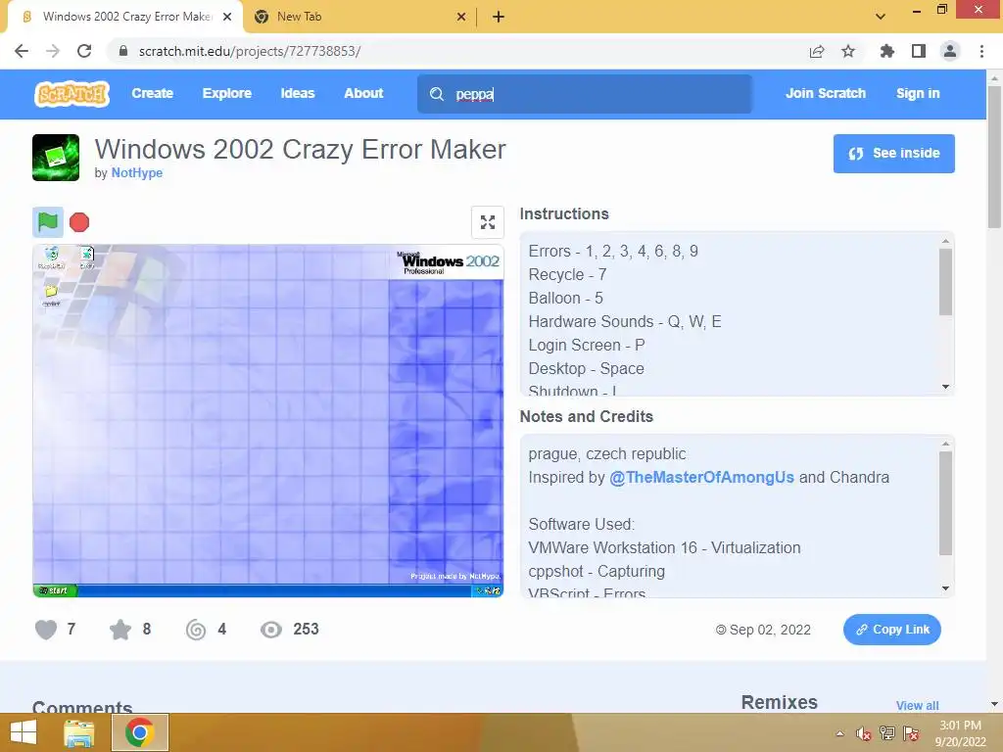Open the About menu item

click(363, 93)
